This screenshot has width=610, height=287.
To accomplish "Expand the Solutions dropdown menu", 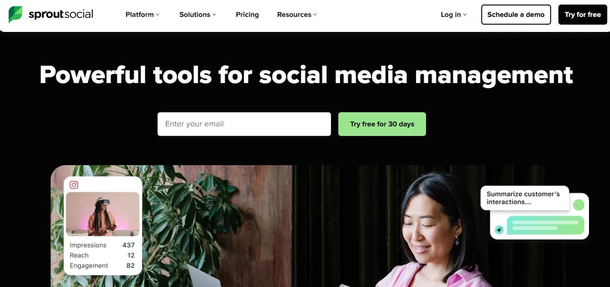I will tap(198, 15).
